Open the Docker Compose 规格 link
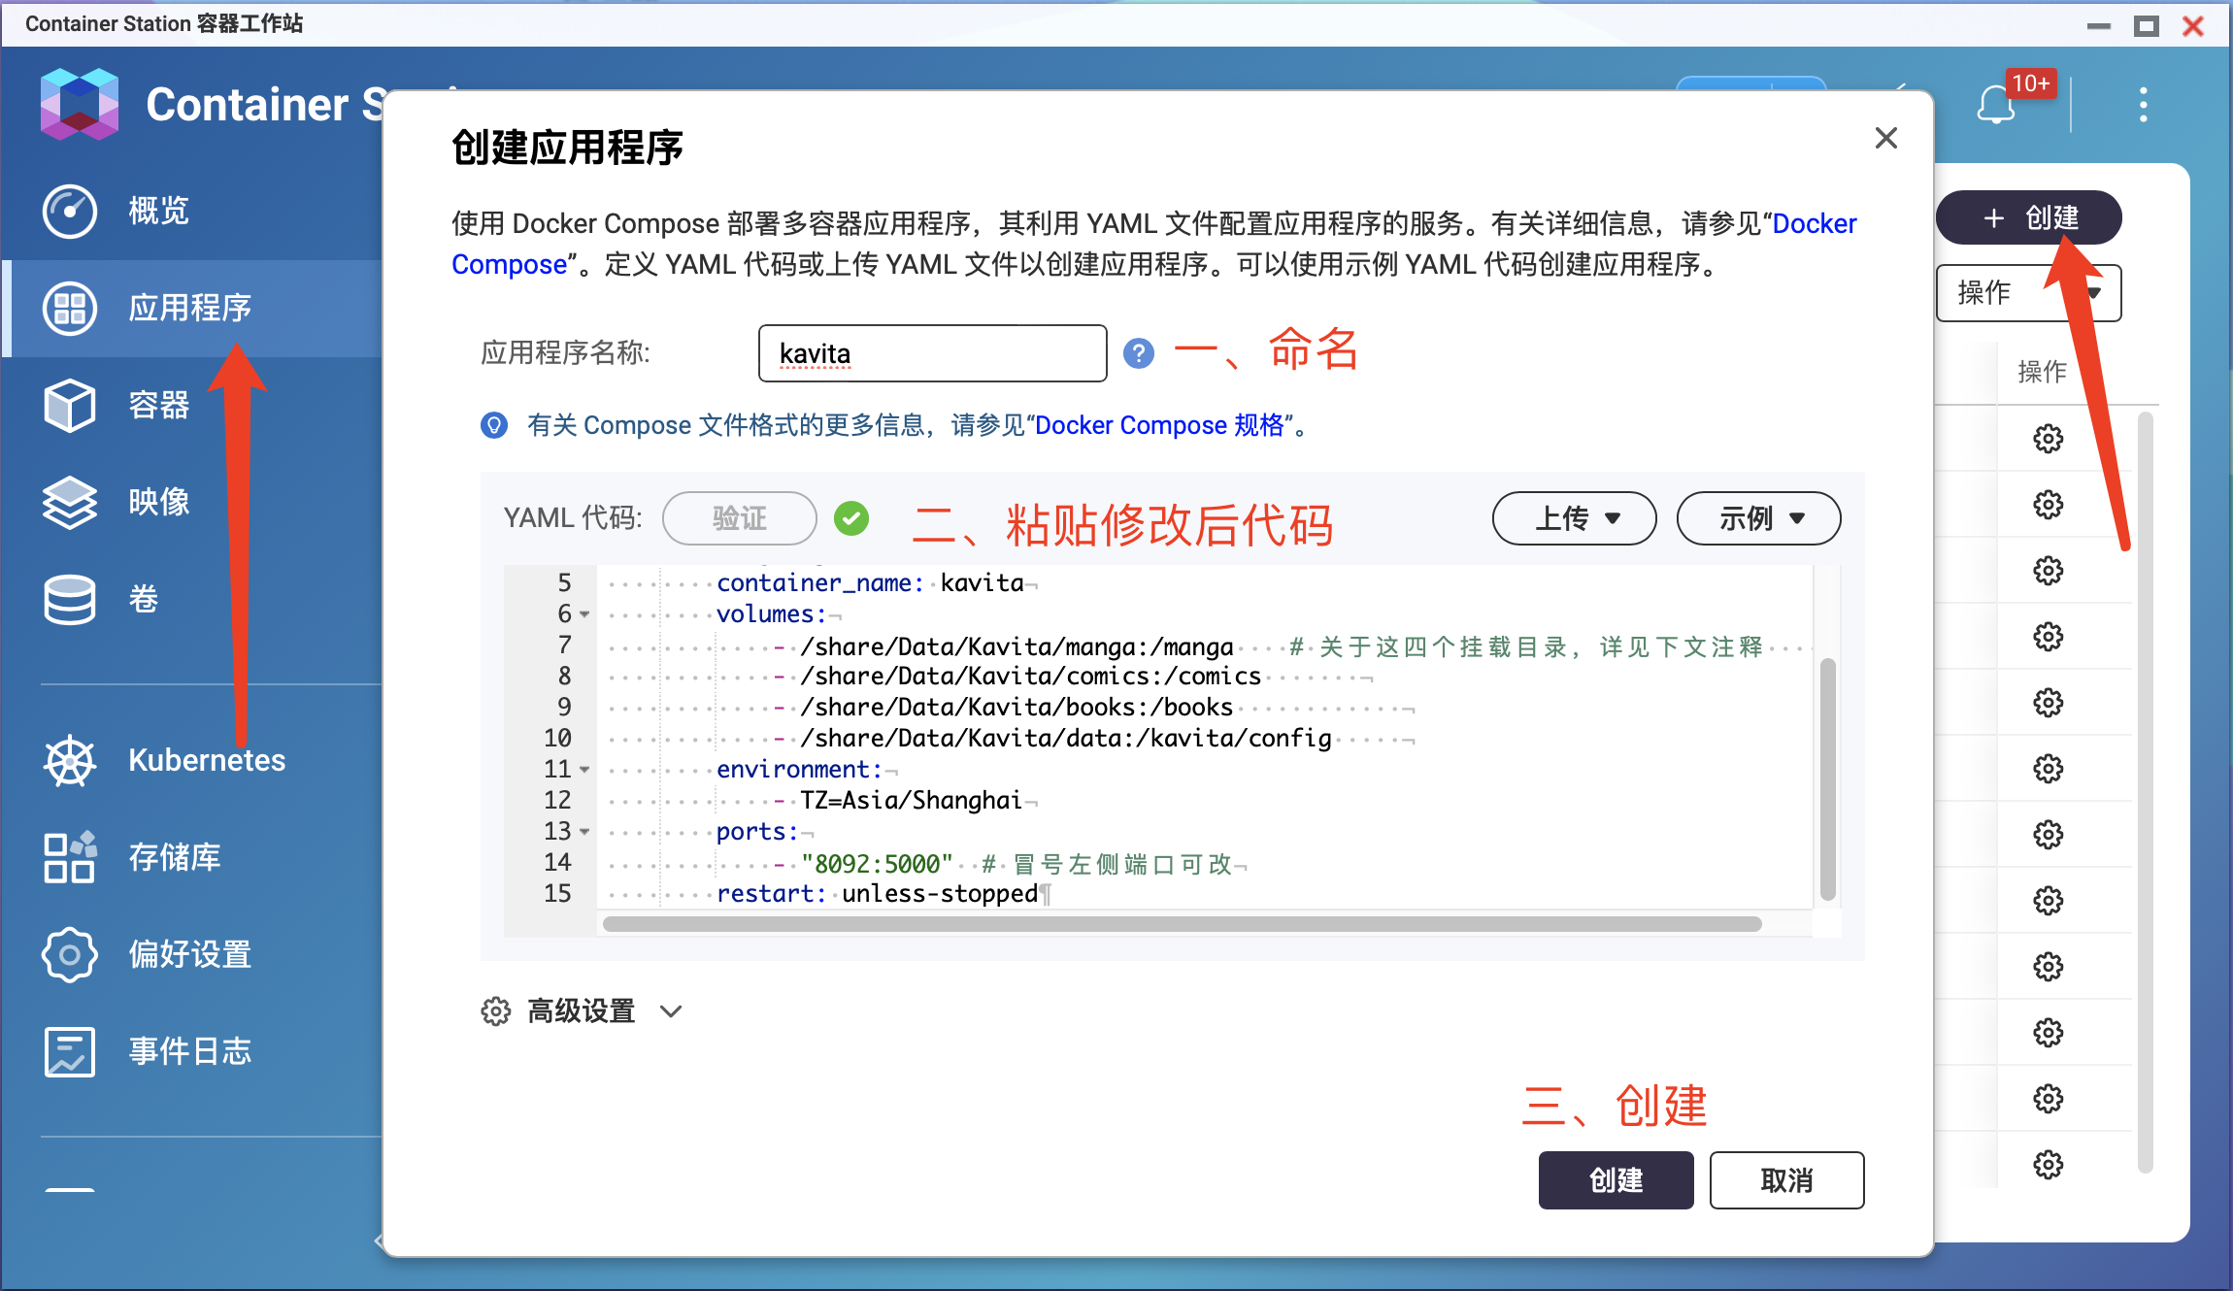This screenshot has width=2233, height=1291. 1159,425
